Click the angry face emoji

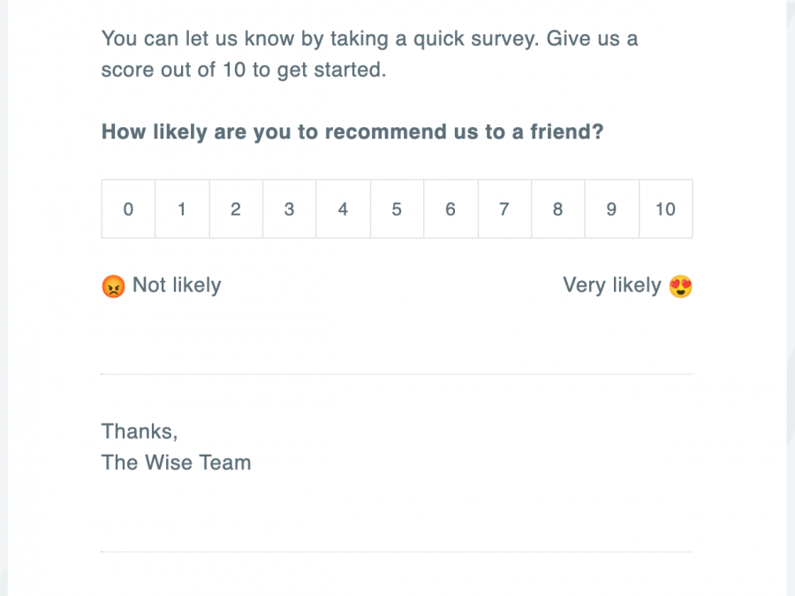(x=113, y=286)
